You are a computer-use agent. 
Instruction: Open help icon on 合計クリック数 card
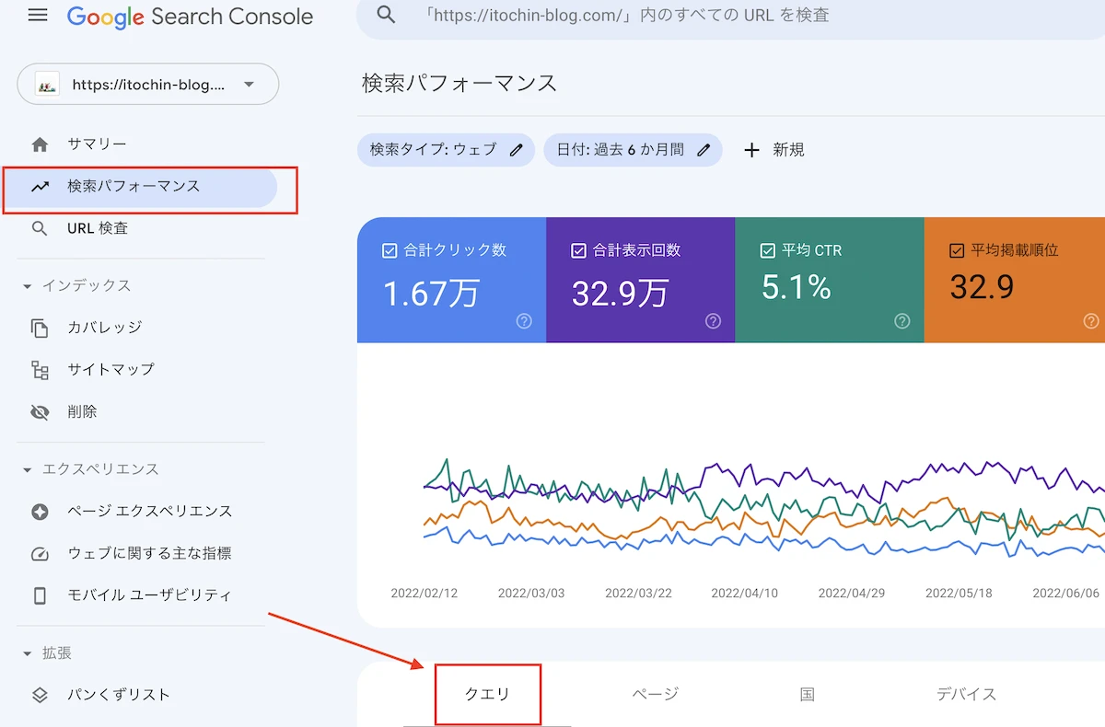click(x=524, y=321)
